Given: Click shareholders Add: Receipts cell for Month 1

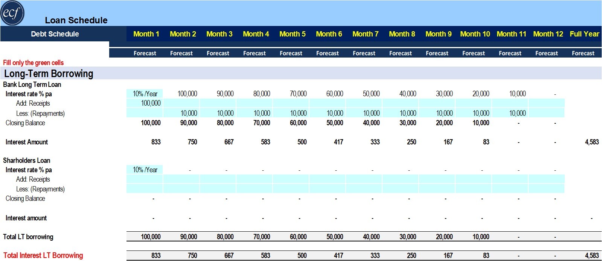Looking at the screenshot, I should (145, 179).
